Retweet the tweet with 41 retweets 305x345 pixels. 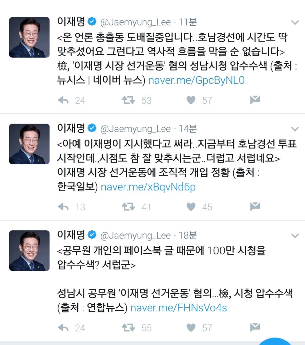pyautogui.click(x=128, y=207)
